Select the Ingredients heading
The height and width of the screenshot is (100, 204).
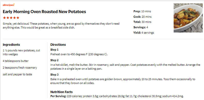pos(11,45)
